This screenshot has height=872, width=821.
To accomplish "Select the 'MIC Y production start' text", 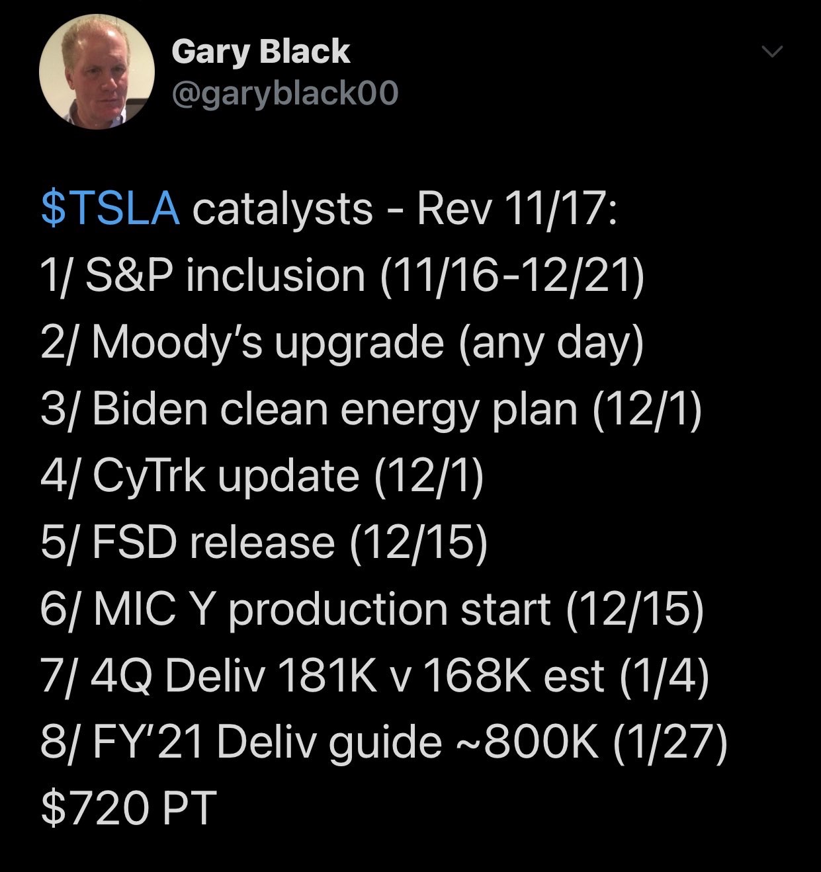I will (x=322, y=609).
